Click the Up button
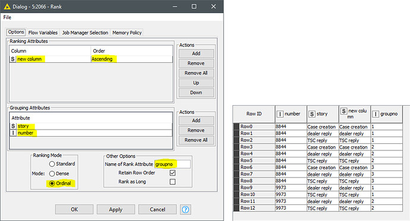 (196, 83)
